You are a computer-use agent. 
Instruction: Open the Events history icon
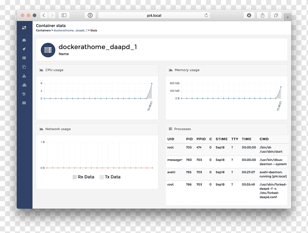(24, 94)
